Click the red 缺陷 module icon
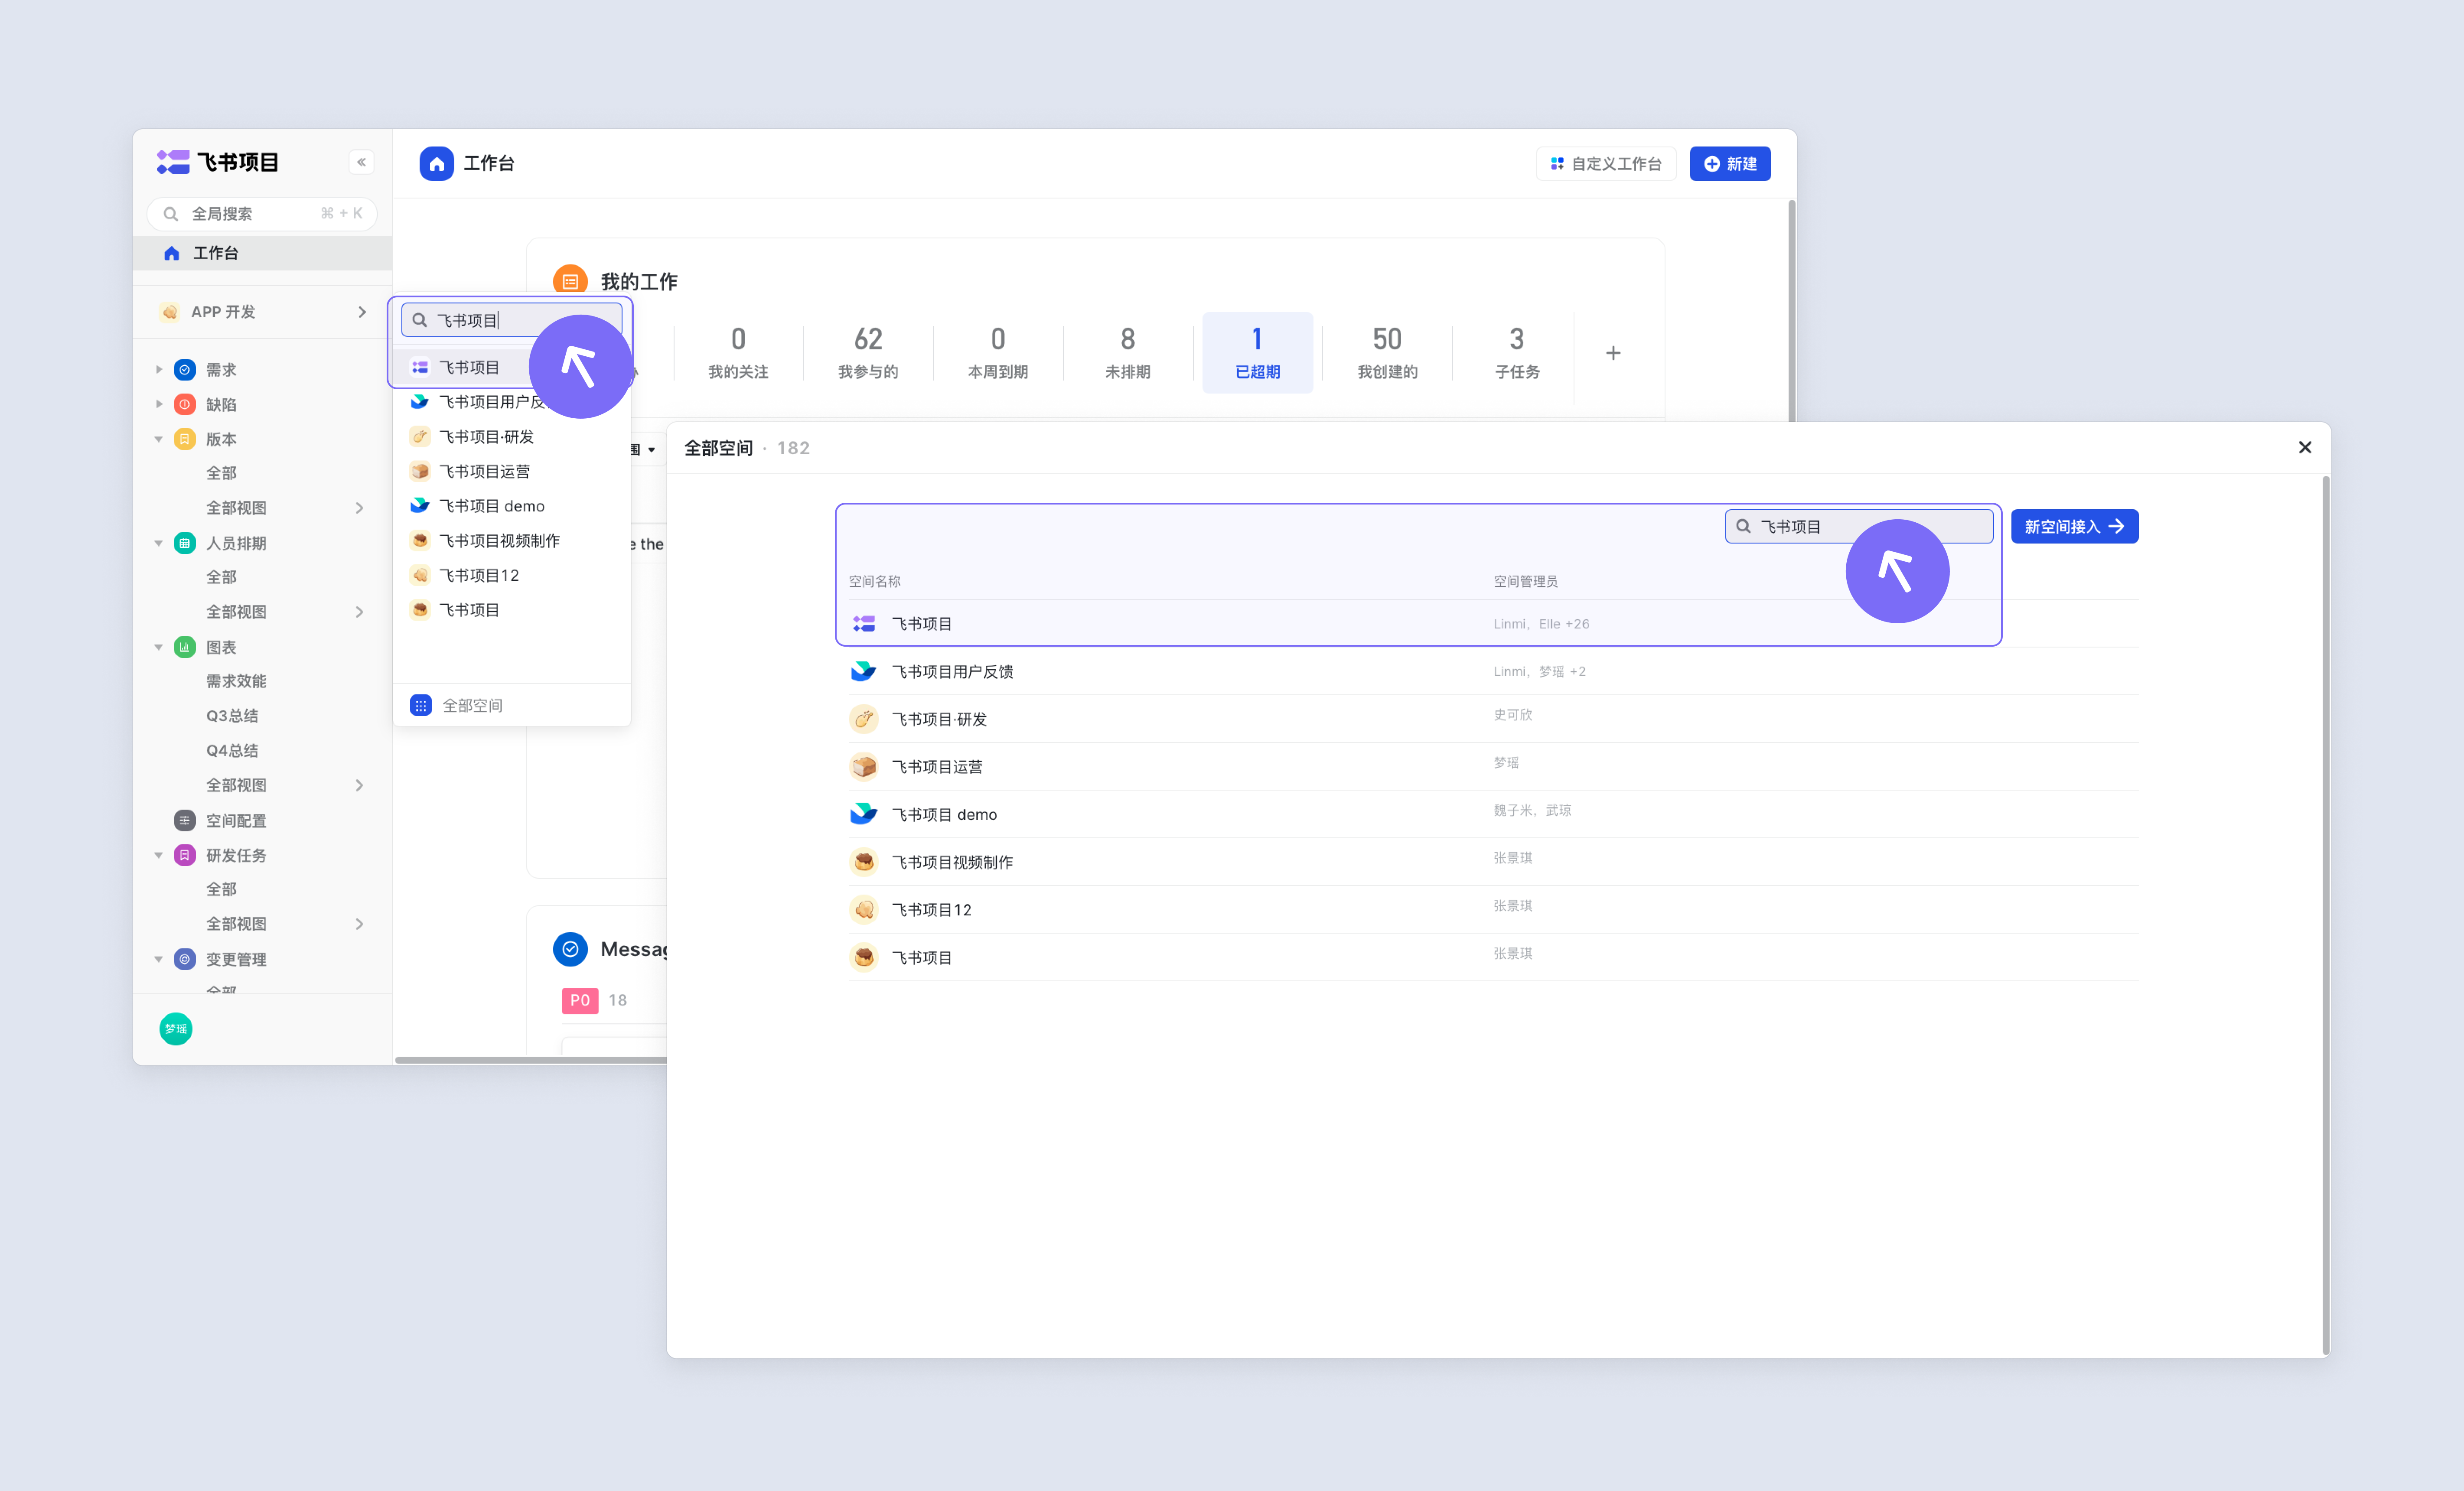The image size is (2464, 1491). click(185, 404)
